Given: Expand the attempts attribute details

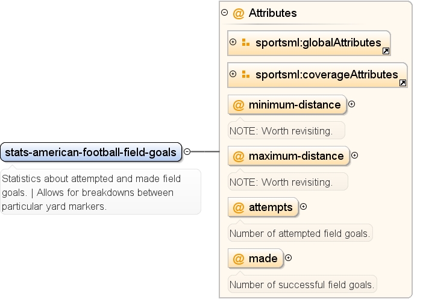Looking at the screenshot, I should click(304, 207).
